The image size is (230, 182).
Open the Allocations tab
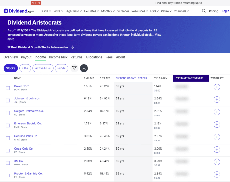[94, 57]
